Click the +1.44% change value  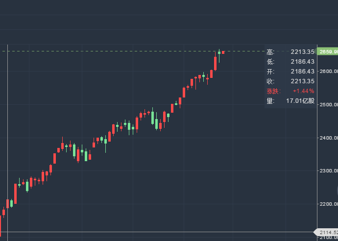pos(303,91)
